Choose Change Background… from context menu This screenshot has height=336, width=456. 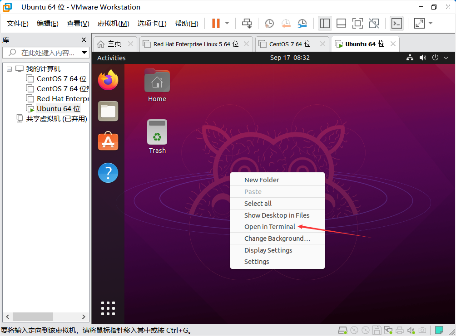(278, 239)
